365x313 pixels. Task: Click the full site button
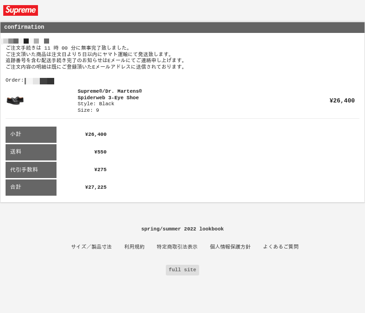[x=182, y=270]
